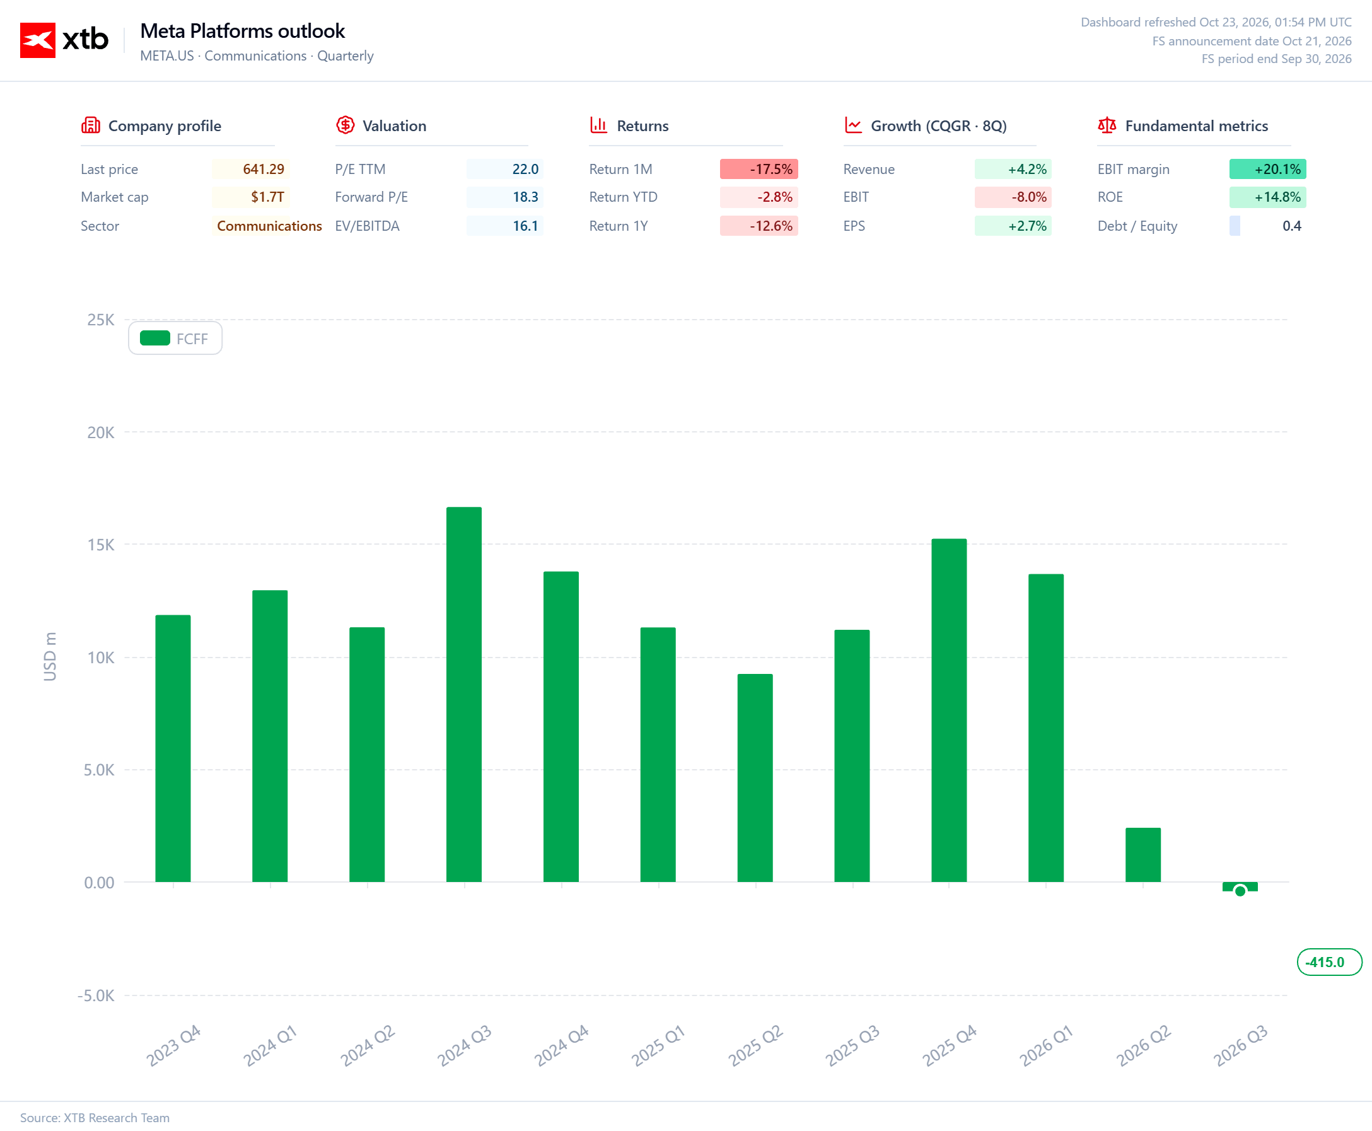Click the FS announcement date text
This screenshot has height=1131, width=1372.
(1252, 41)
